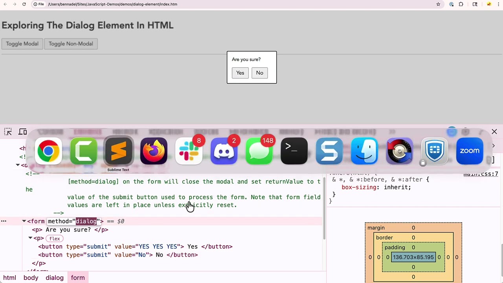Answer No in the dialog
This screenshot has width=503, height=283.
[x=260, y=73]
